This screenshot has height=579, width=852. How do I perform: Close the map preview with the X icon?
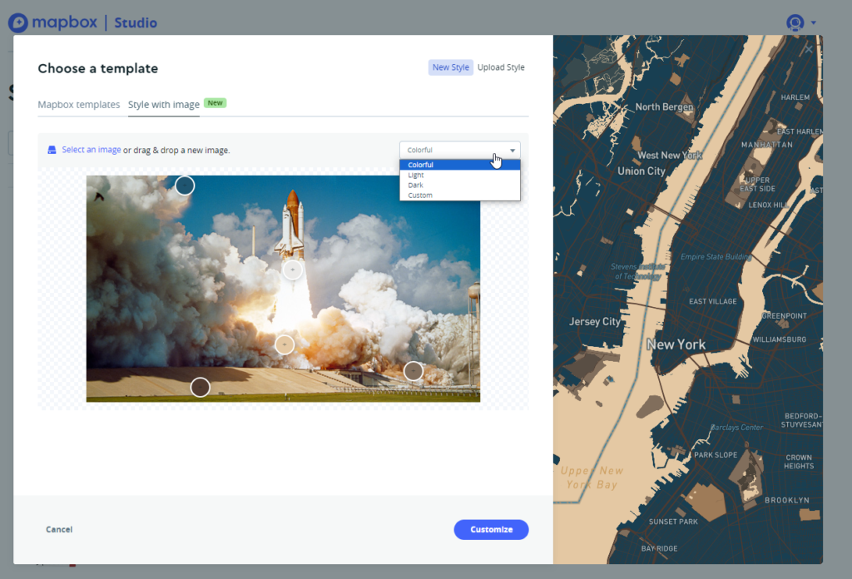tap(807, 48)
